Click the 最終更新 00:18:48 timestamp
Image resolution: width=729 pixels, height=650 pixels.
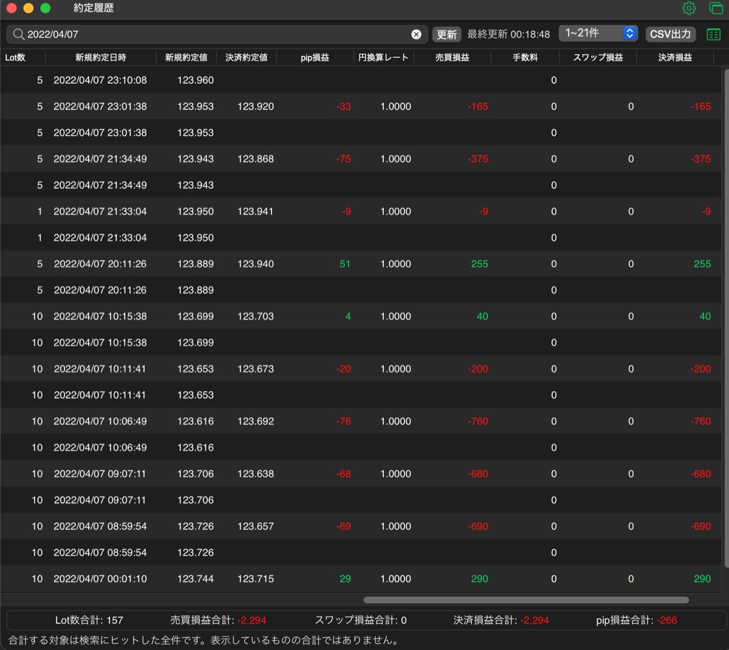[x=508, y=35]
